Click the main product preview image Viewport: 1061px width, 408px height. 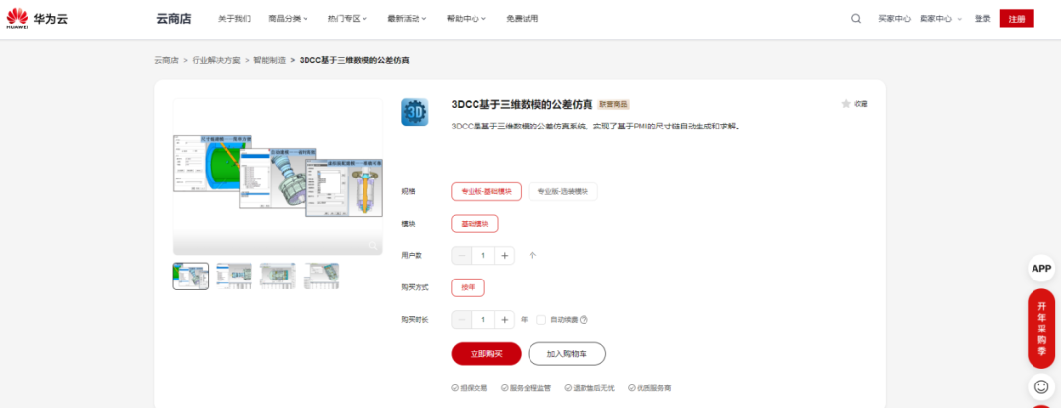click(278, 177)
